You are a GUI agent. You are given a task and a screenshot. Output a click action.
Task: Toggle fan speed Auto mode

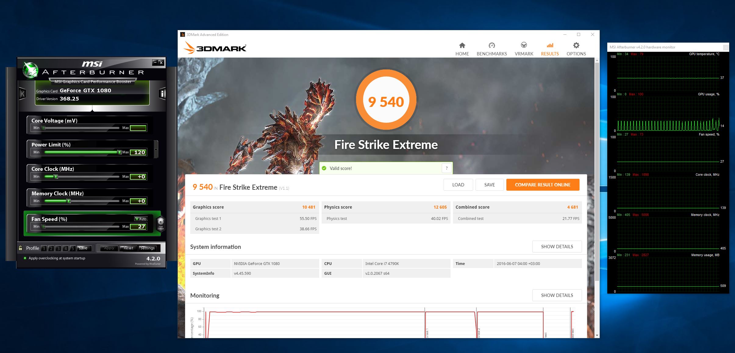141,219
